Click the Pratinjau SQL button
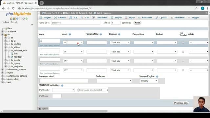Image resolution: width=210 pixels, height=118 pixels. (181, 103)
